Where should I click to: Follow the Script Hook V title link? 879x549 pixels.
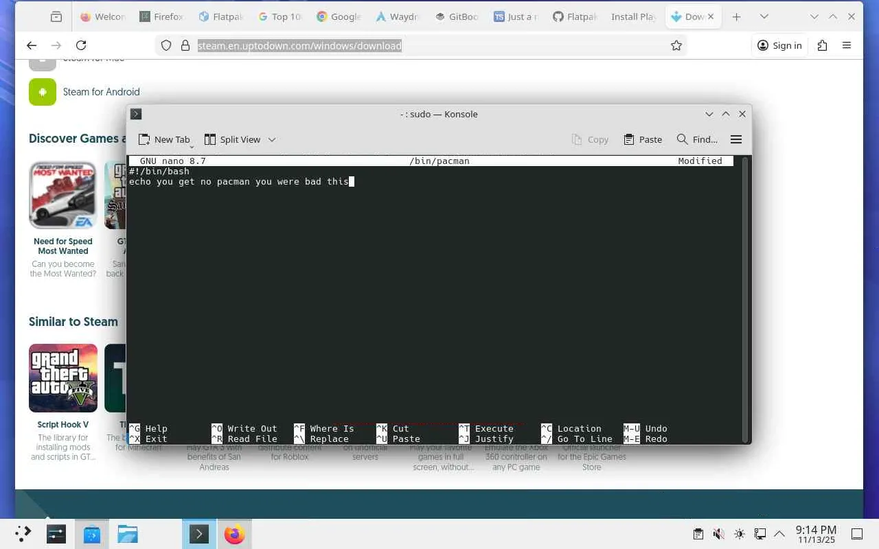[63, 425]
